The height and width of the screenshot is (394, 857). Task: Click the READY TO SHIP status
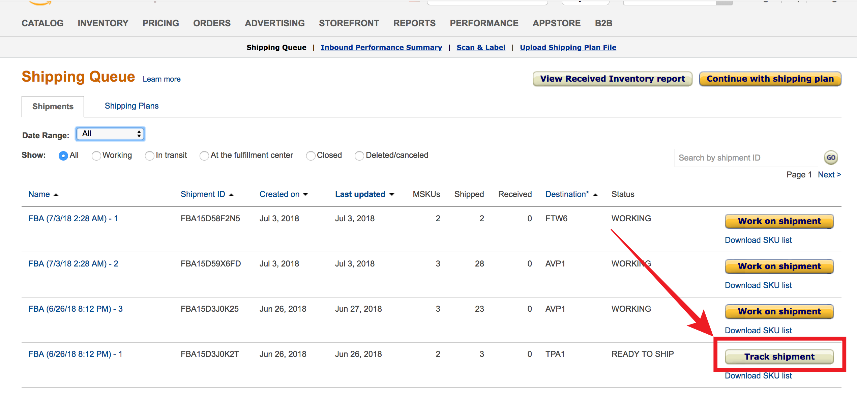643,354
